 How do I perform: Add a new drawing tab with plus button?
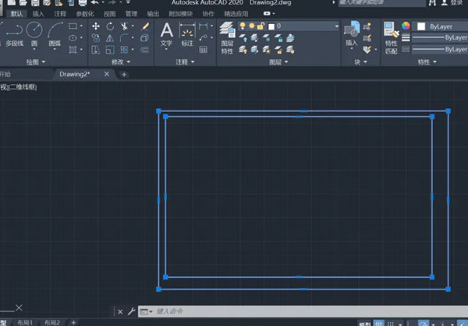click(x=123, y=74)
